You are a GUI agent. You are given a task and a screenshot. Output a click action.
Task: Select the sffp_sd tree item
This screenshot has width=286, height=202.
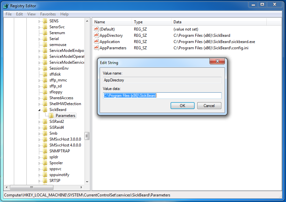[55, 86]
